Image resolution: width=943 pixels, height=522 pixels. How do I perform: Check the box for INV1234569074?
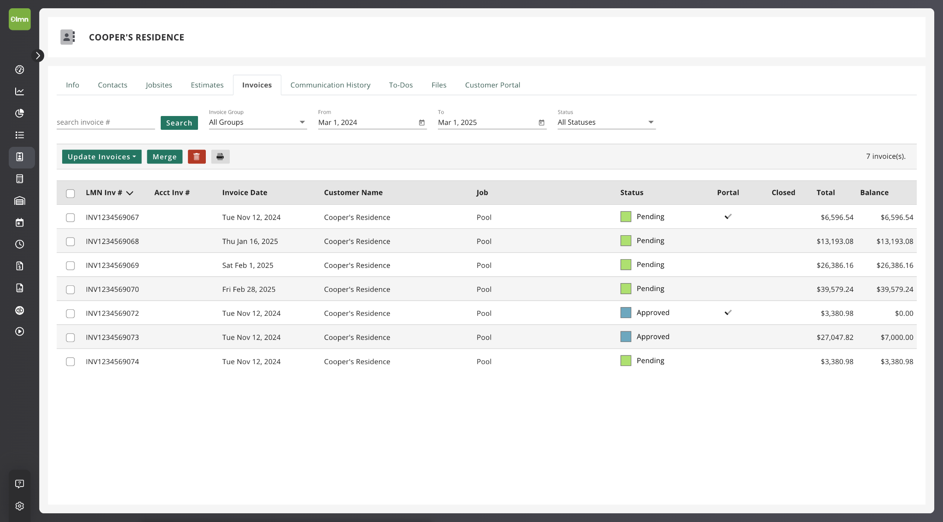[70, 362]
